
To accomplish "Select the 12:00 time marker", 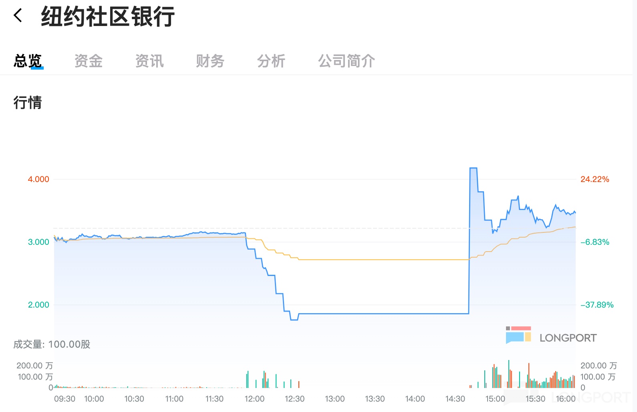I will pos(254,399).
